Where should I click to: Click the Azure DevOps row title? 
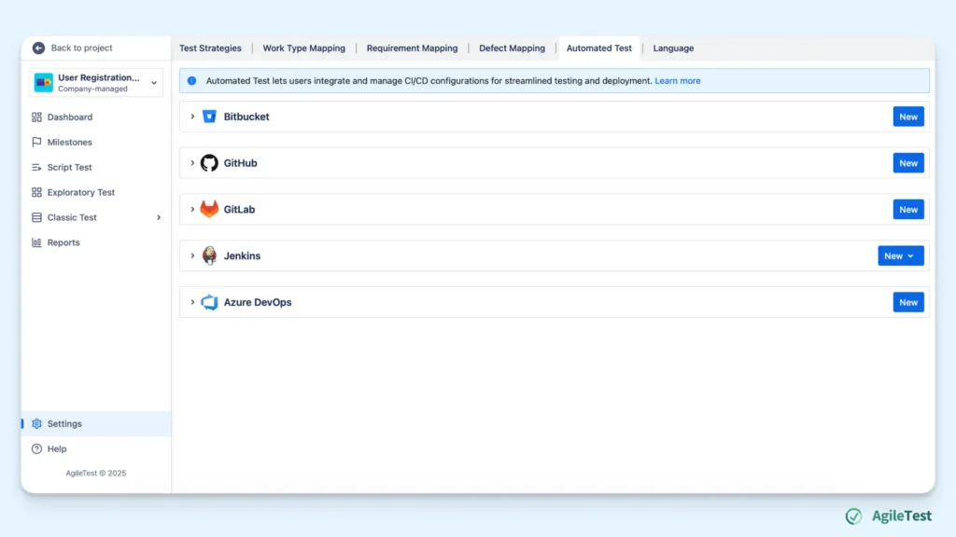[258, 302]
